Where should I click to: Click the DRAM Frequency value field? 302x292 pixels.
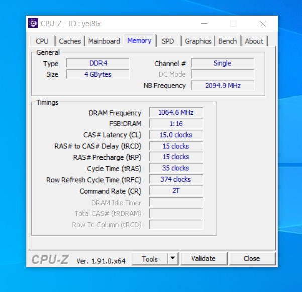[x=176, y=112]
